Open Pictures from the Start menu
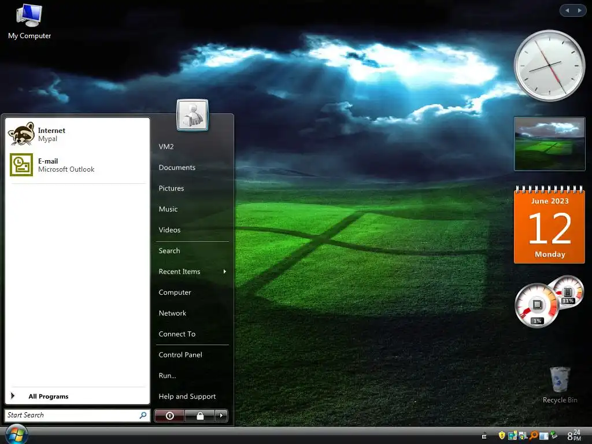This screenshot has width=592, height=444. (x=171, y=188)
